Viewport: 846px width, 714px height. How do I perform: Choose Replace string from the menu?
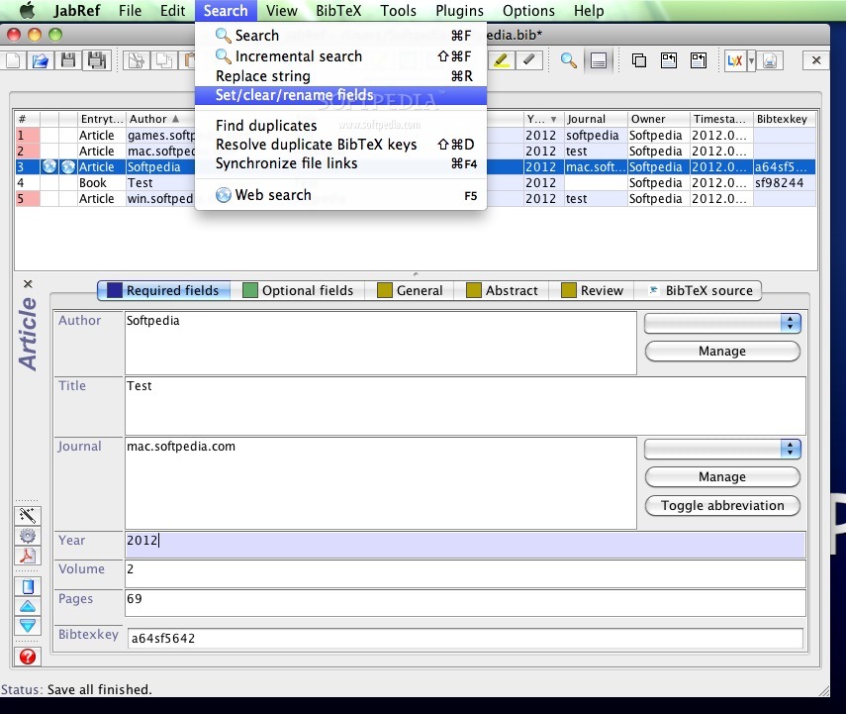click(x=340, y=76)
